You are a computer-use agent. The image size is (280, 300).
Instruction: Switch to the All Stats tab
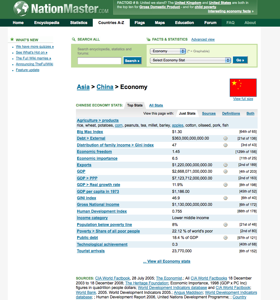(x=156, y=105)
